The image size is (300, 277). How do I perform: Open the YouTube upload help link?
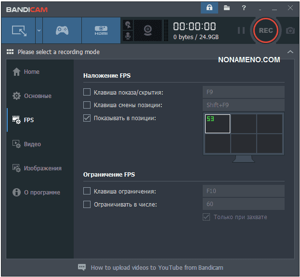click(x=157, y=267)
